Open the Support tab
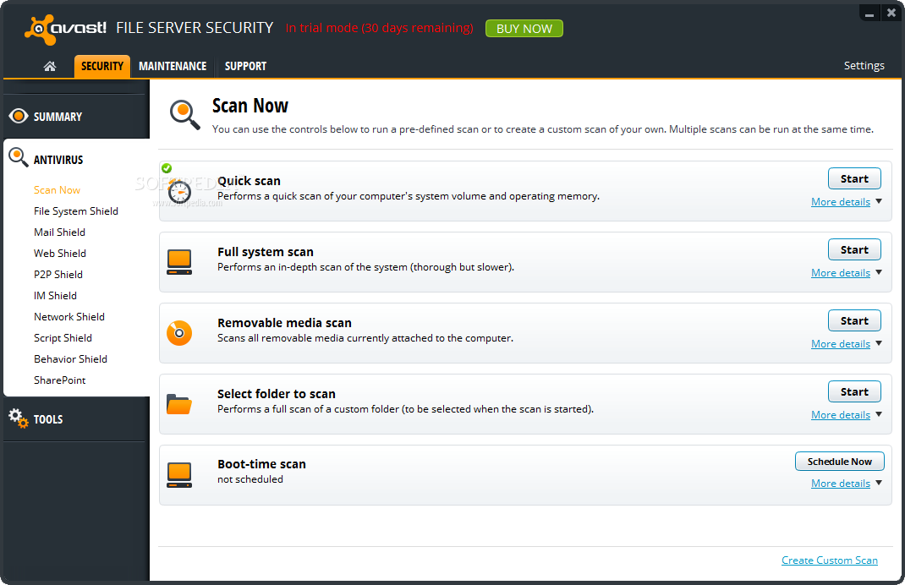 click(x=245, y=66)
